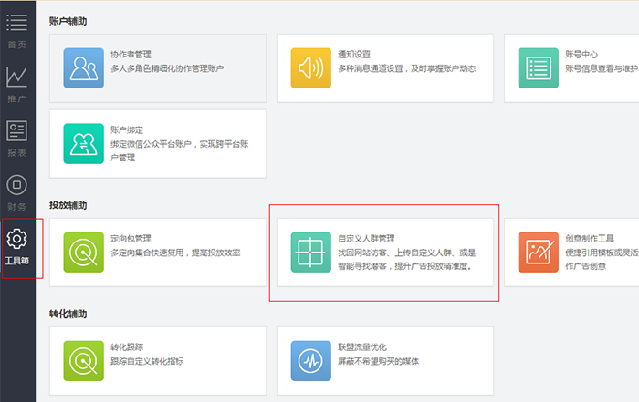Open the 财务 finance icon

16,185
